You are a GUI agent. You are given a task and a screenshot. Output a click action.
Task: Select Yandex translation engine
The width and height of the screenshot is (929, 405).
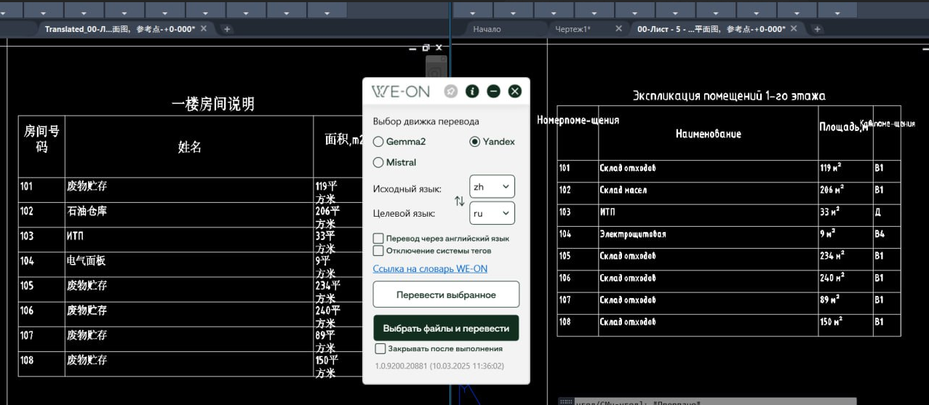tap(475, 142)
